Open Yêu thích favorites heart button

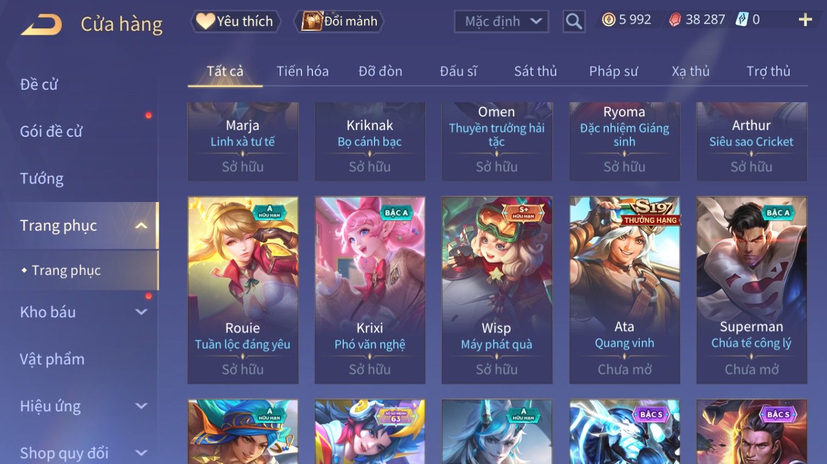click(x=236, y=21)
